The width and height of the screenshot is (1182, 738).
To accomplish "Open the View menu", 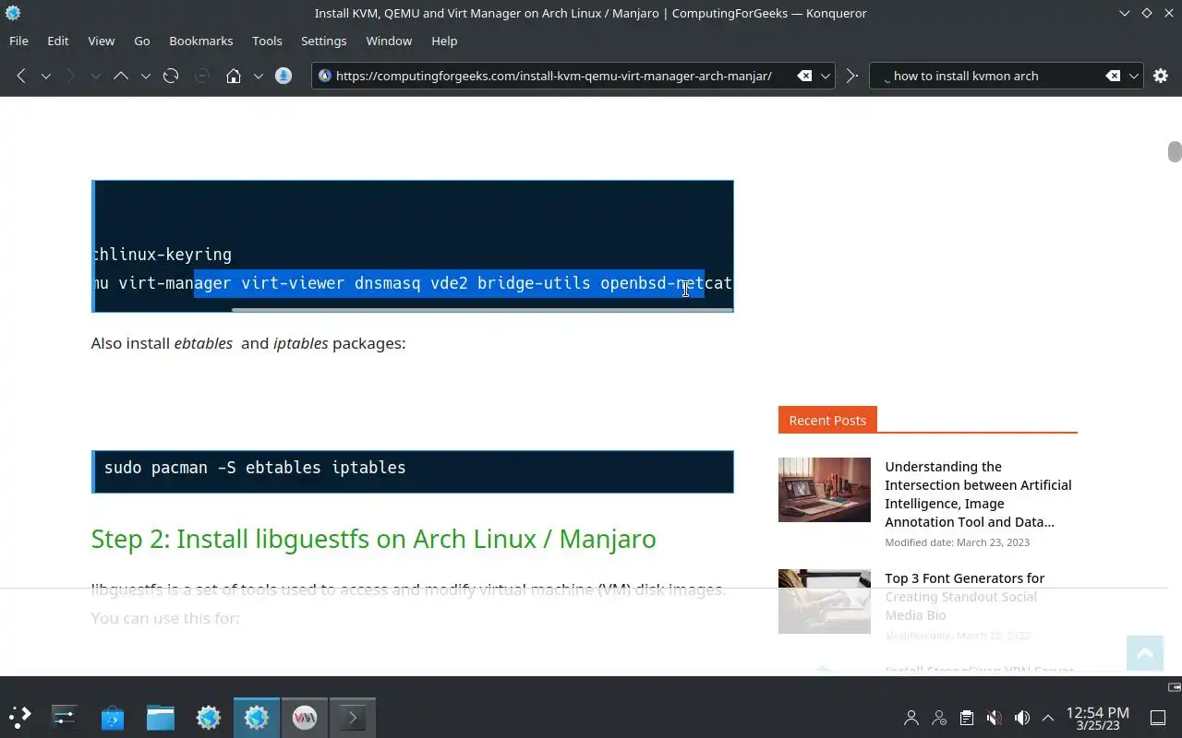I will coord(102,41).
